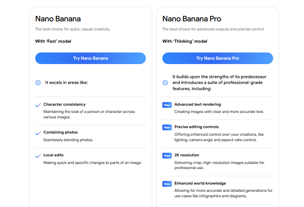Click the 2K resolution feature title
This screenshot has height=207, width=304.
(187, 155)
